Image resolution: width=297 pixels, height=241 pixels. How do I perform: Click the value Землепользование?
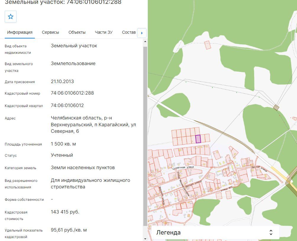tap(73, 64)
